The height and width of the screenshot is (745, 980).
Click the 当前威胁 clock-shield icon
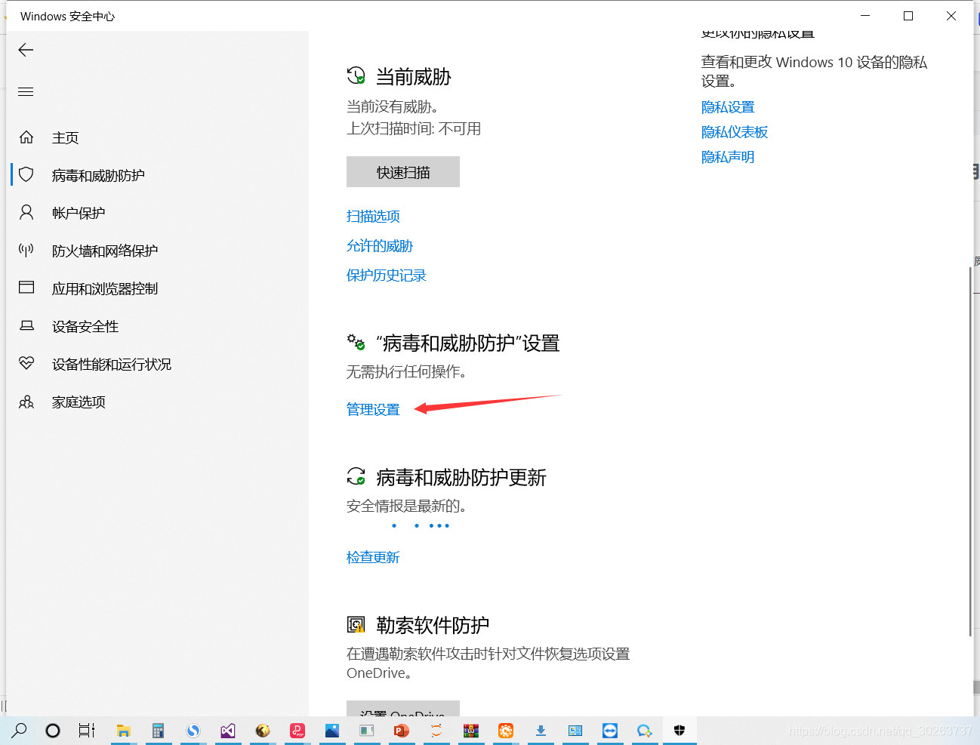click(x=356, y=75)
